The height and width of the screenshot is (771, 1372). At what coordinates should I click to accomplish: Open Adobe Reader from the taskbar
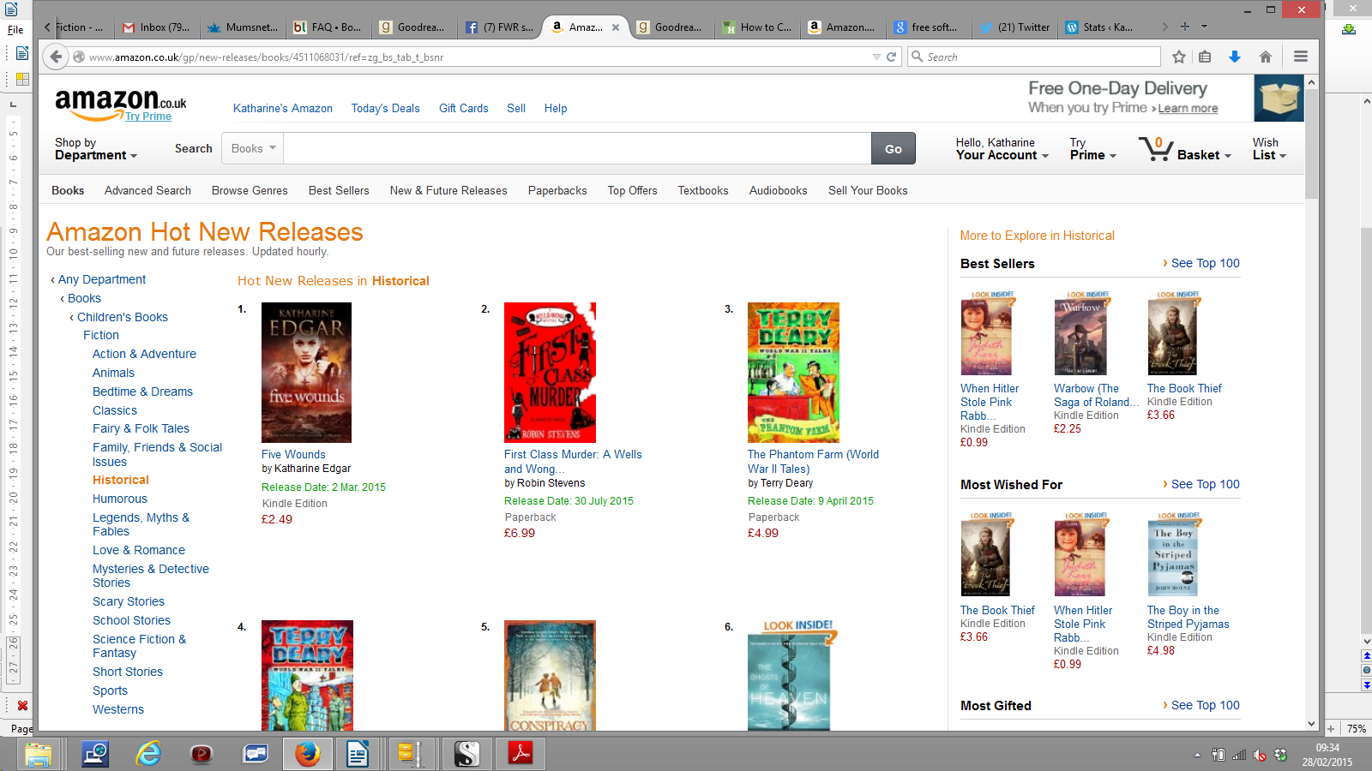521,753
